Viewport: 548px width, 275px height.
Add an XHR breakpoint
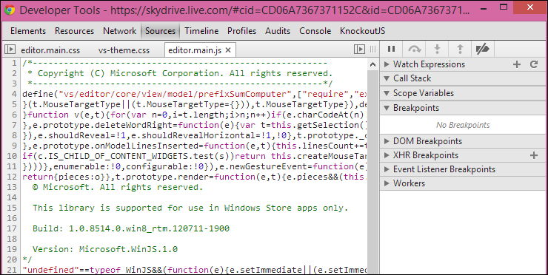click(534, 155)
